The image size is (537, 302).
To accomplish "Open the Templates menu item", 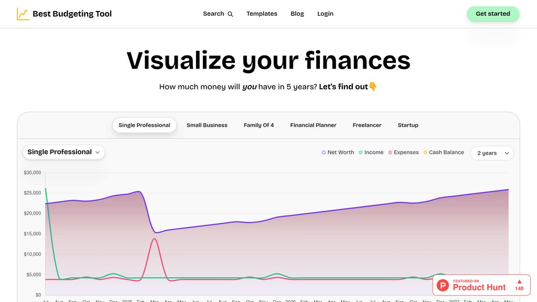I will point(262,14).
